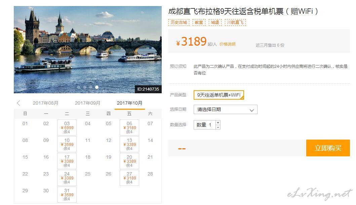
Task: Go to previous month with left arrow
Action: click(x=18, y=103)
